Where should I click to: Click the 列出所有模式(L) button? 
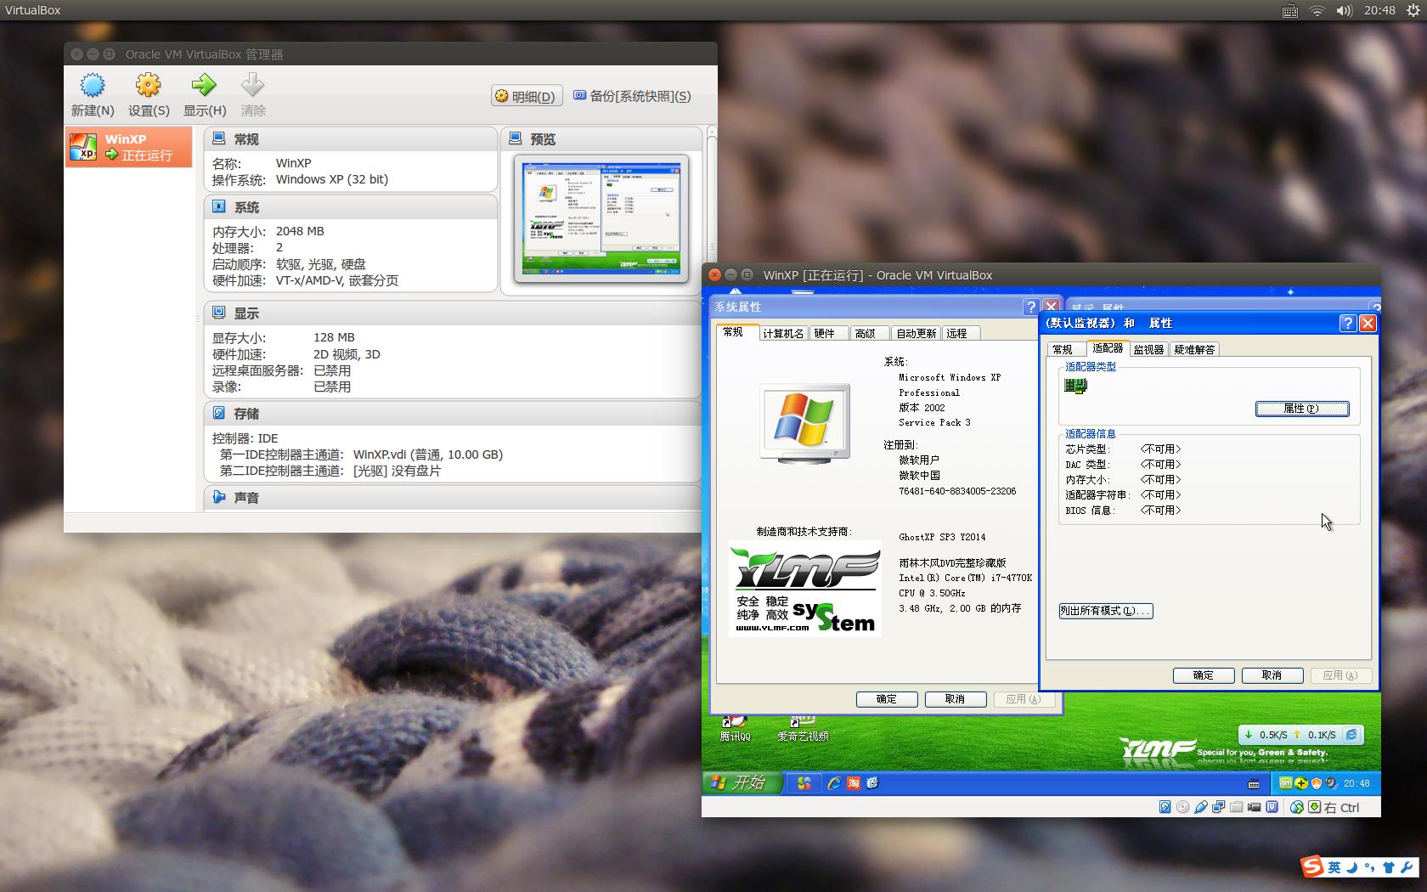coord(1106,611)
